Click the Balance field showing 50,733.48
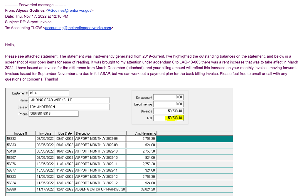 [168, 111]
